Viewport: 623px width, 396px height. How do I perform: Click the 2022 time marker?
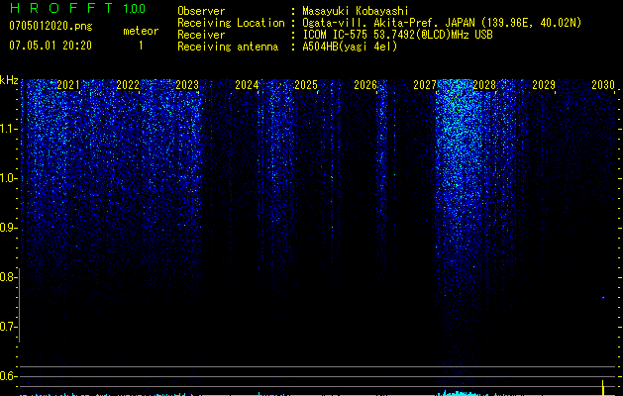pyautogui.click(x=128, y=84)
